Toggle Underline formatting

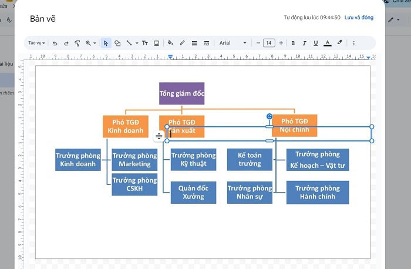pos(316,43)
